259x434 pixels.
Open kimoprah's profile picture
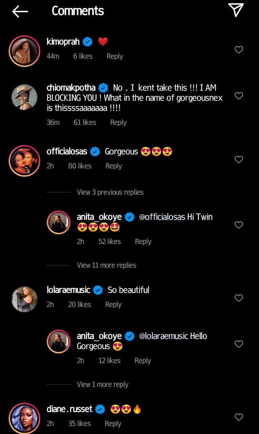(x=24, y=51)
